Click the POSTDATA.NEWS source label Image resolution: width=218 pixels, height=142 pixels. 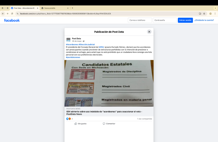tap(73, 109)
